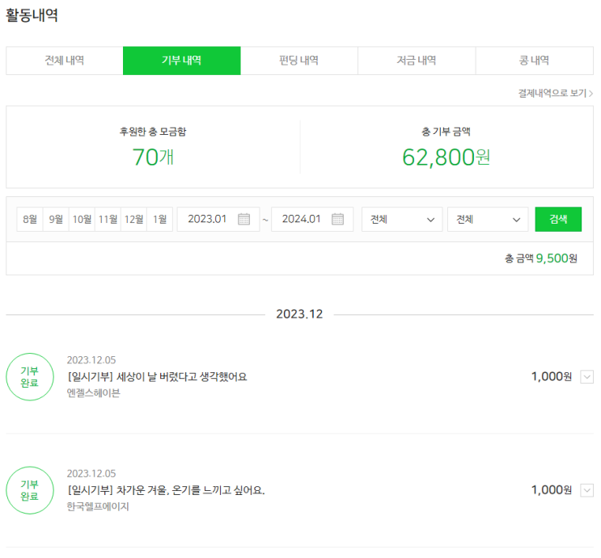This screenshot has height=558, width=601.
Task: Open the 펀딩 내역 tab
Action: click(x=299, y=61)
